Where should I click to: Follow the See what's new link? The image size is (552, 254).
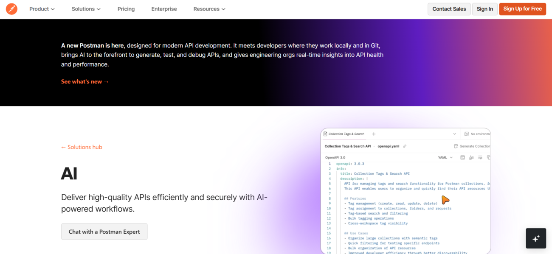click(x=85, y=81)
